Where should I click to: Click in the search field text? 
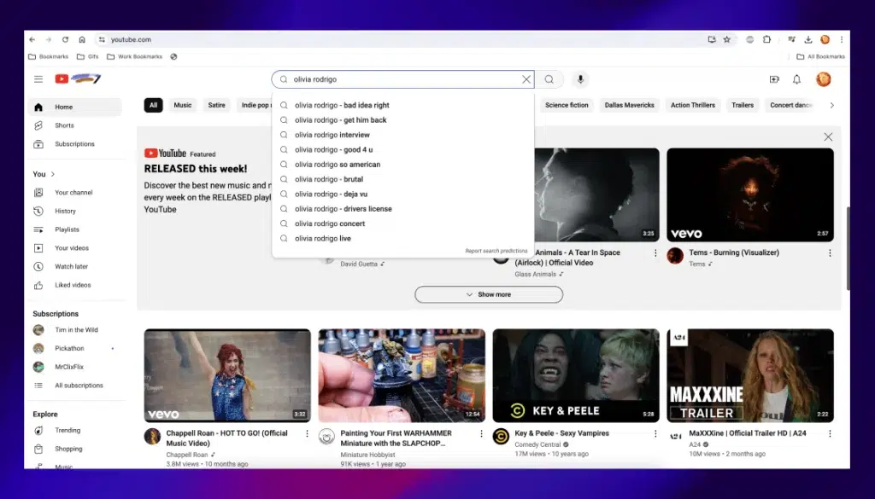coord(315,79)
